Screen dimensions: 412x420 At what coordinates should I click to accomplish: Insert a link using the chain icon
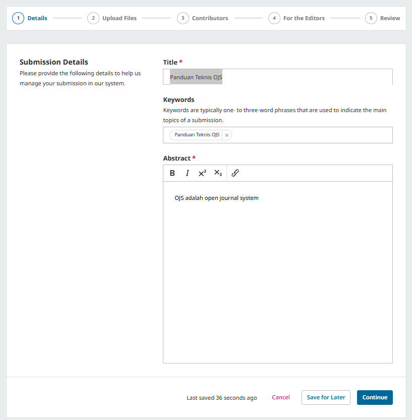point(235,173)
